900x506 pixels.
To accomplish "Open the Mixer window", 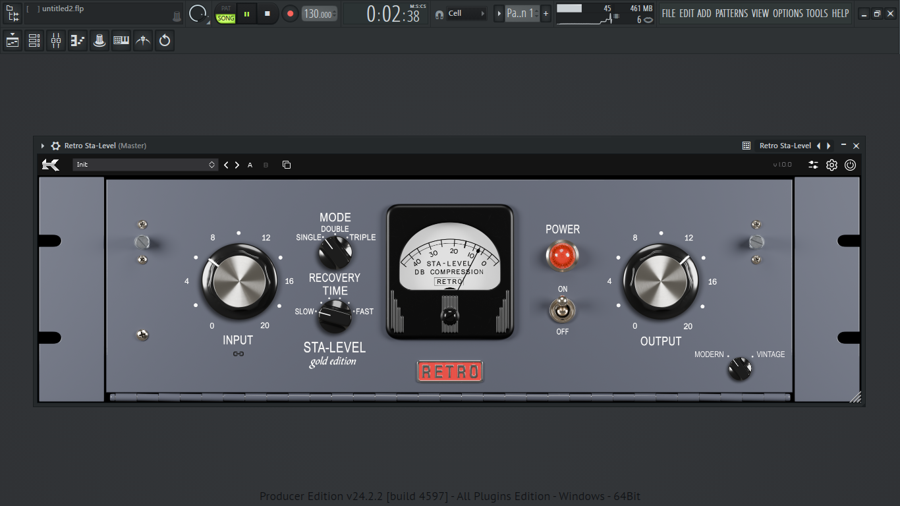I will pyautogui.click(x=56, y=41).
